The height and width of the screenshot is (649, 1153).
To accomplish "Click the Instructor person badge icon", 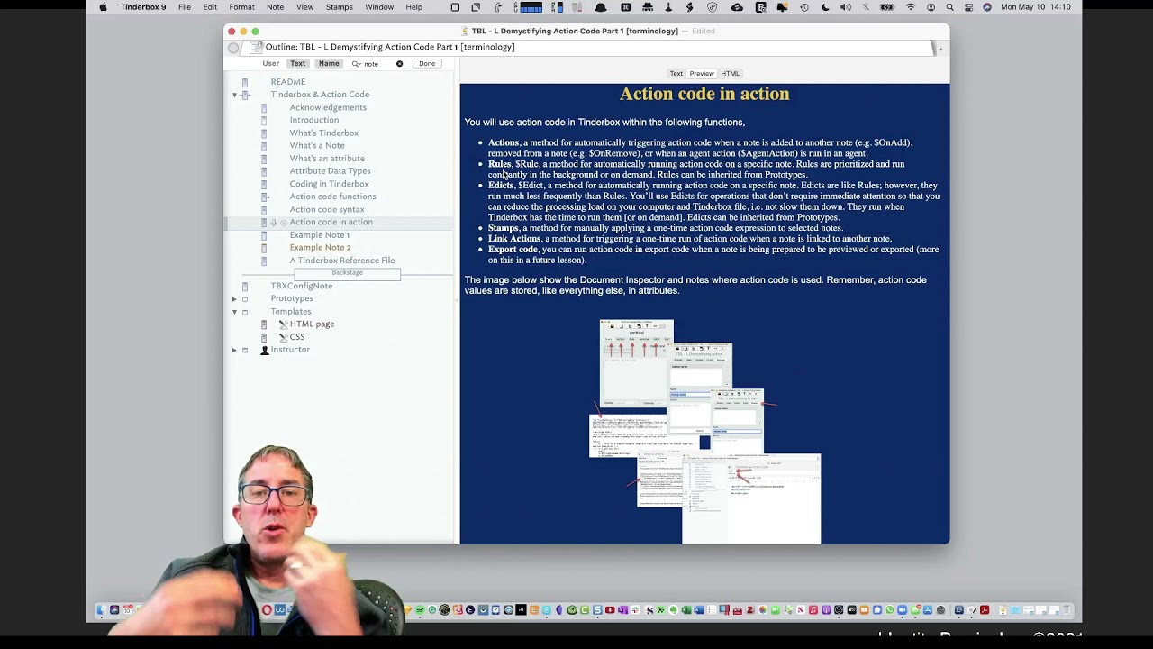I will pos(265,350).
